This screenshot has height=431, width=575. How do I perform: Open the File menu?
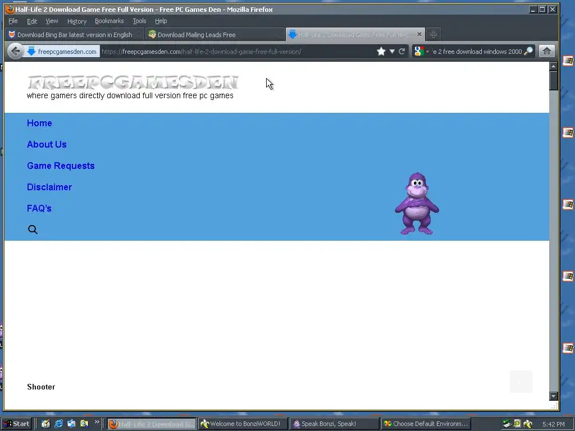pyautogui.click(x=13, y=21)
